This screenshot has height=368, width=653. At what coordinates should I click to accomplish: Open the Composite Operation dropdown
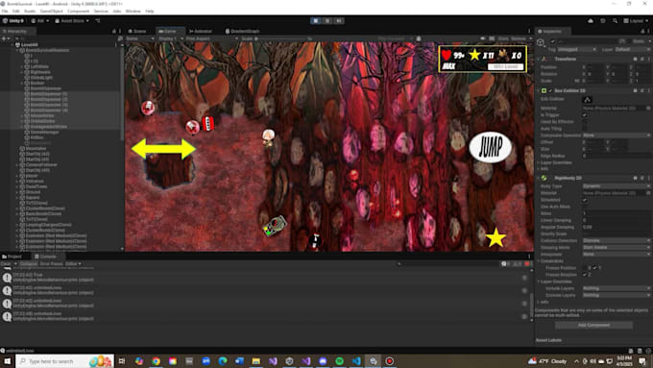pyautogui.click(x=617, y=135)
